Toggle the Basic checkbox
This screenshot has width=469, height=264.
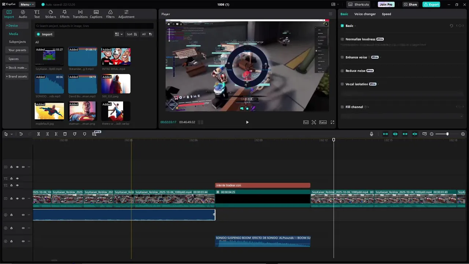pos(342,26)
